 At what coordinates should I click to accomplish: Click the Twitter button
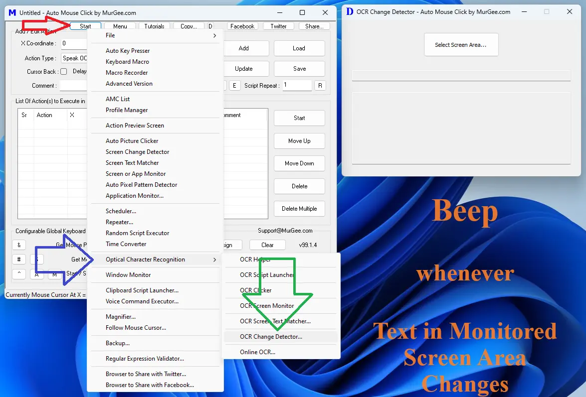point(278,26)
